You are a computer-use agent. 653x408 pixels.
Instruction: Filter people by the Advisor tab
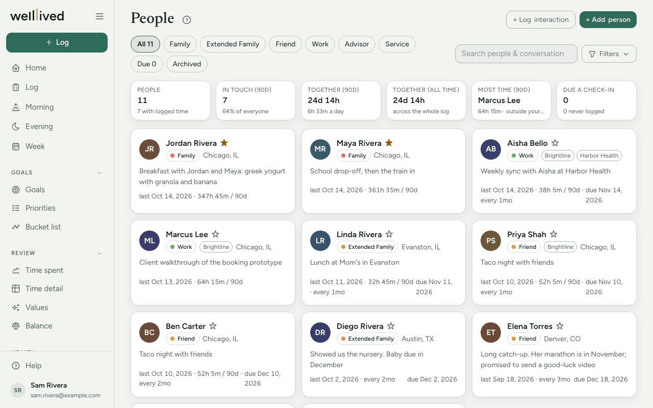357,44
